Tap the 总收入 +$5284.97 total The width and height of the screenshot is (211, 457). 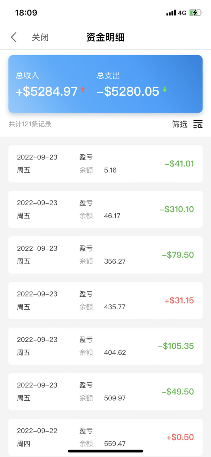pyautogui.click(x=47, y=91)
